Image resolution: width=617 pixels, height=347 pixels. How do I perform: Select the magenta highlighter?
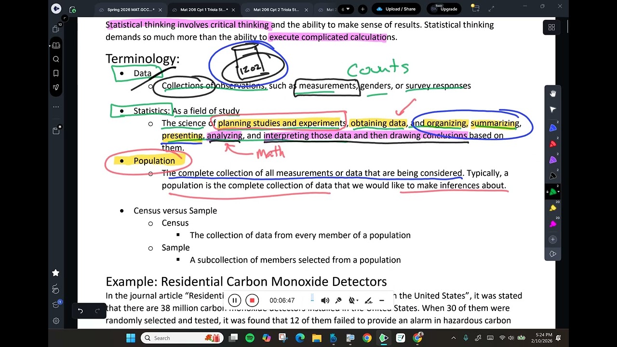(x=553, y=224)
